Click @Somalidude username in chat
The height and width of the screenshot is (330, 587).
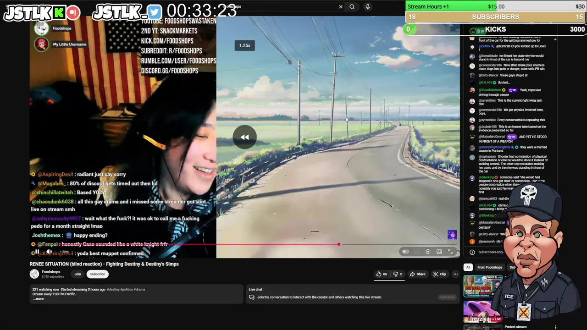[x=488, y=56]
